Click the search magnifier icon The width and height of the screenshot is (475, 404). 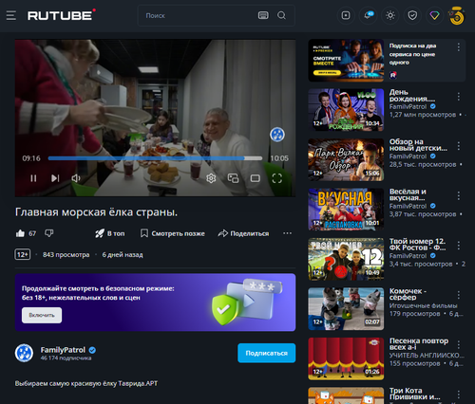pos(281,15)
